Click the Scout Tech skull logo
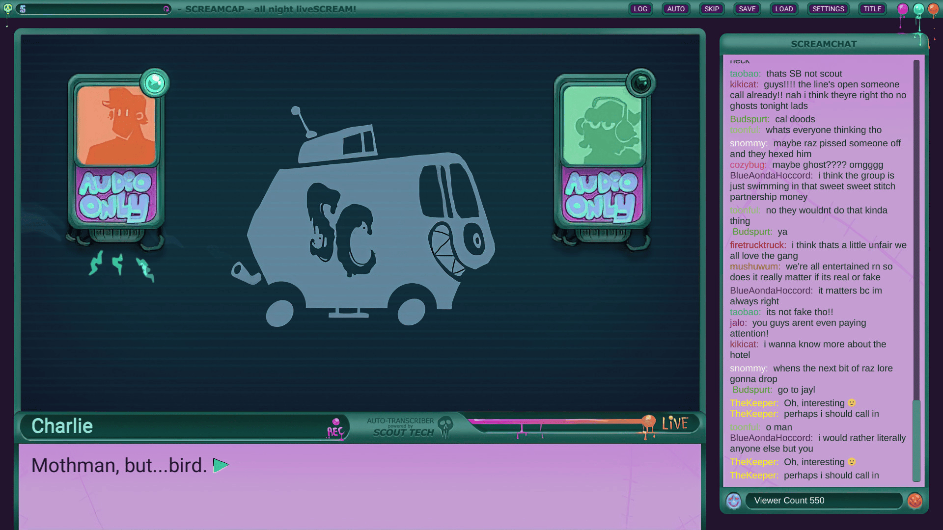The width and height of the screenshot is (943, 530). pos(445,426)
